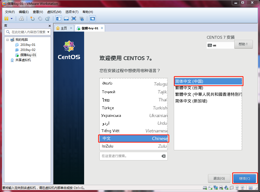The image size is (260, 192).
Task: Toggle the thumbnail bar icon
Action: tap(66, 19)
